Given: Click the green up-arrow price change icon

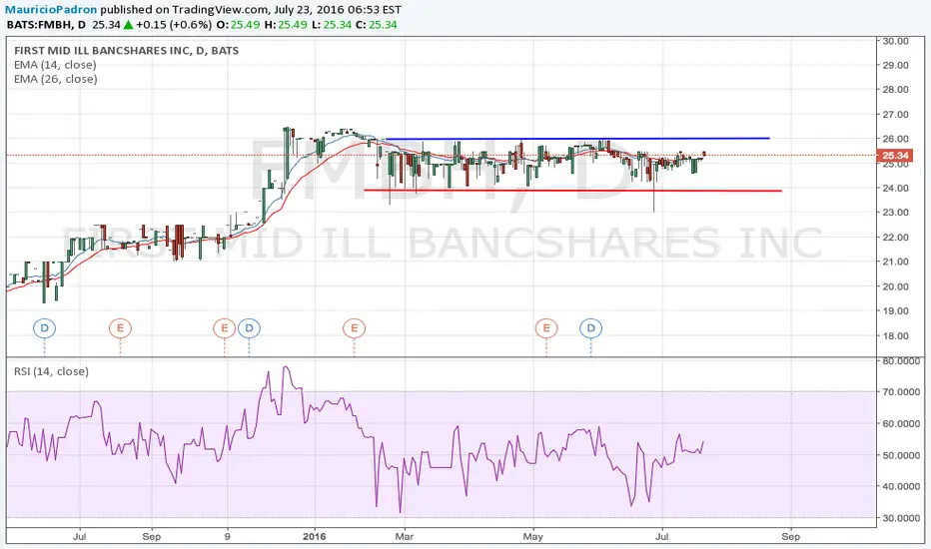Looking at the screenshot, I should tap(128, 25).
